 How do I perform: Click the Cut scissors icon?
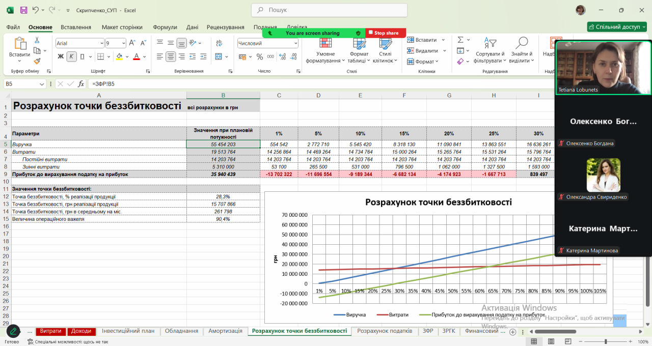37,40
